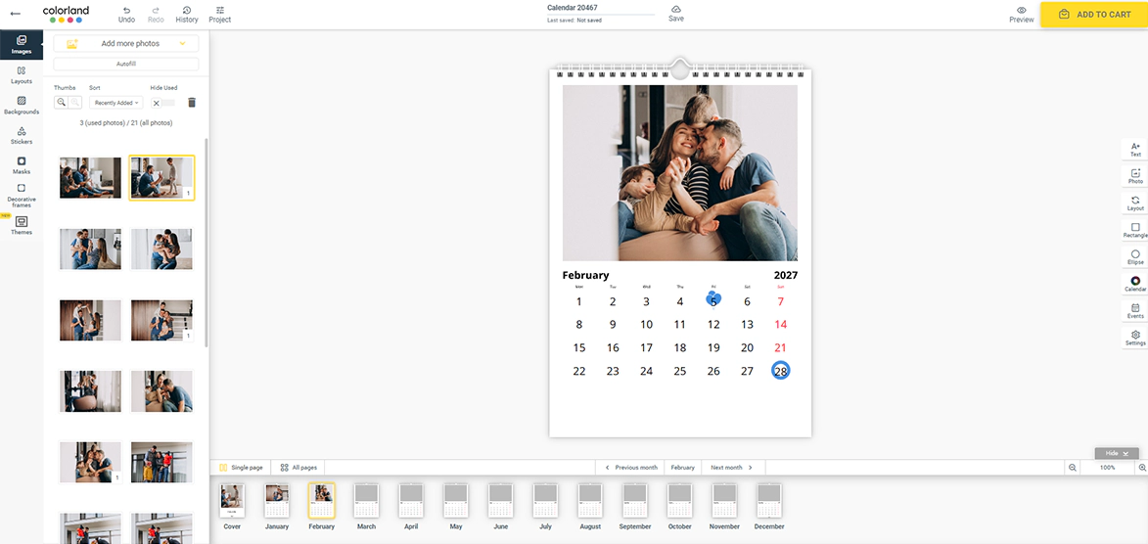Open the Recently Added sort dropdown
Screen dimensions: 1148x544
pos(116,104)
